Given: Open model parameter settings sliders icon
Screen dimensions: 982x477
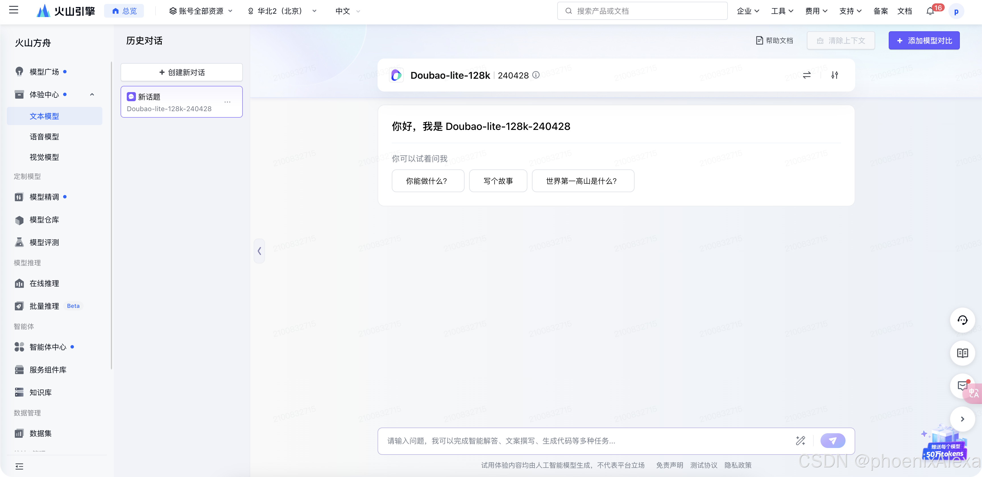Looking at the screenshot, I should click(x=834, y=75).
